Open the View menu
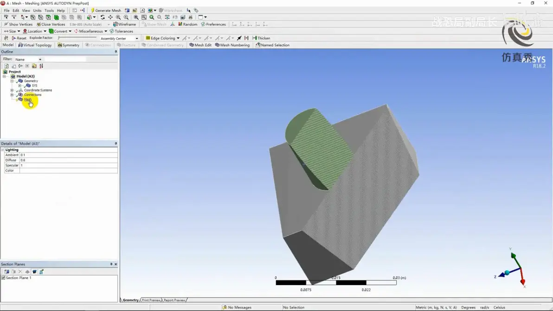This screenshot has height=311, width=553. point(26,11)
